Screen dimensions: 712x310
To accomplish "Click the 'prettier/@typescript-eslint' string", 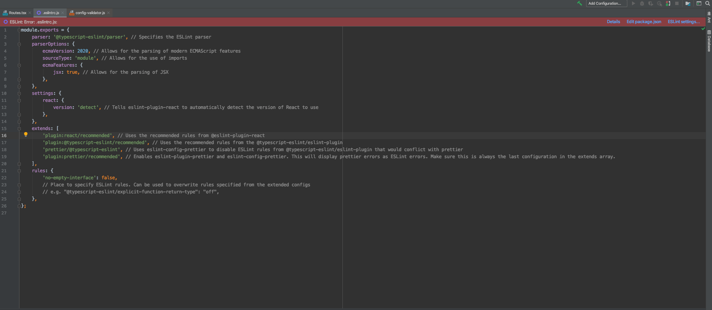I will [82, 150].
